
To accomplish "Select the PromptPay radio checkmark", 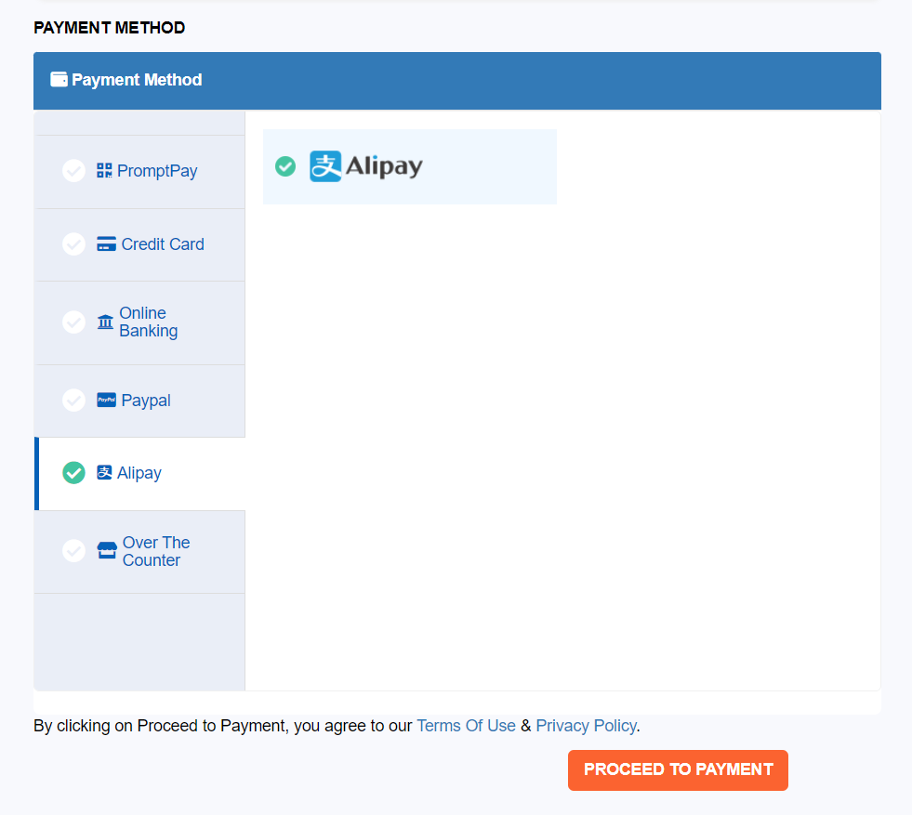I will click(73, 170).
